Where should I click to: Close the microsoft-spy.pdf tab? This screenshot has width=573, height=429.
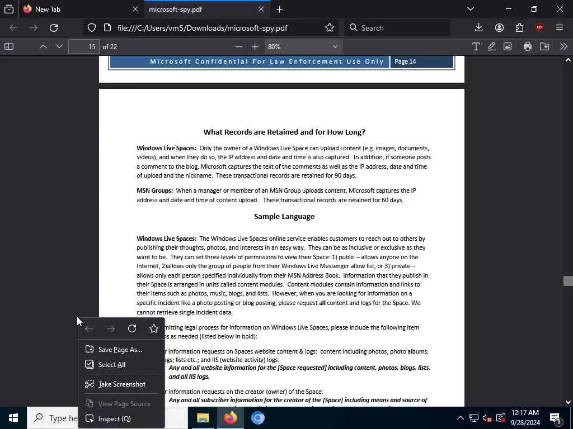tap(261, 9)
